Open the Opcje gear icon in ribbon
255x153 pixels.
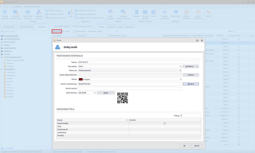click(x=208, y=12)
